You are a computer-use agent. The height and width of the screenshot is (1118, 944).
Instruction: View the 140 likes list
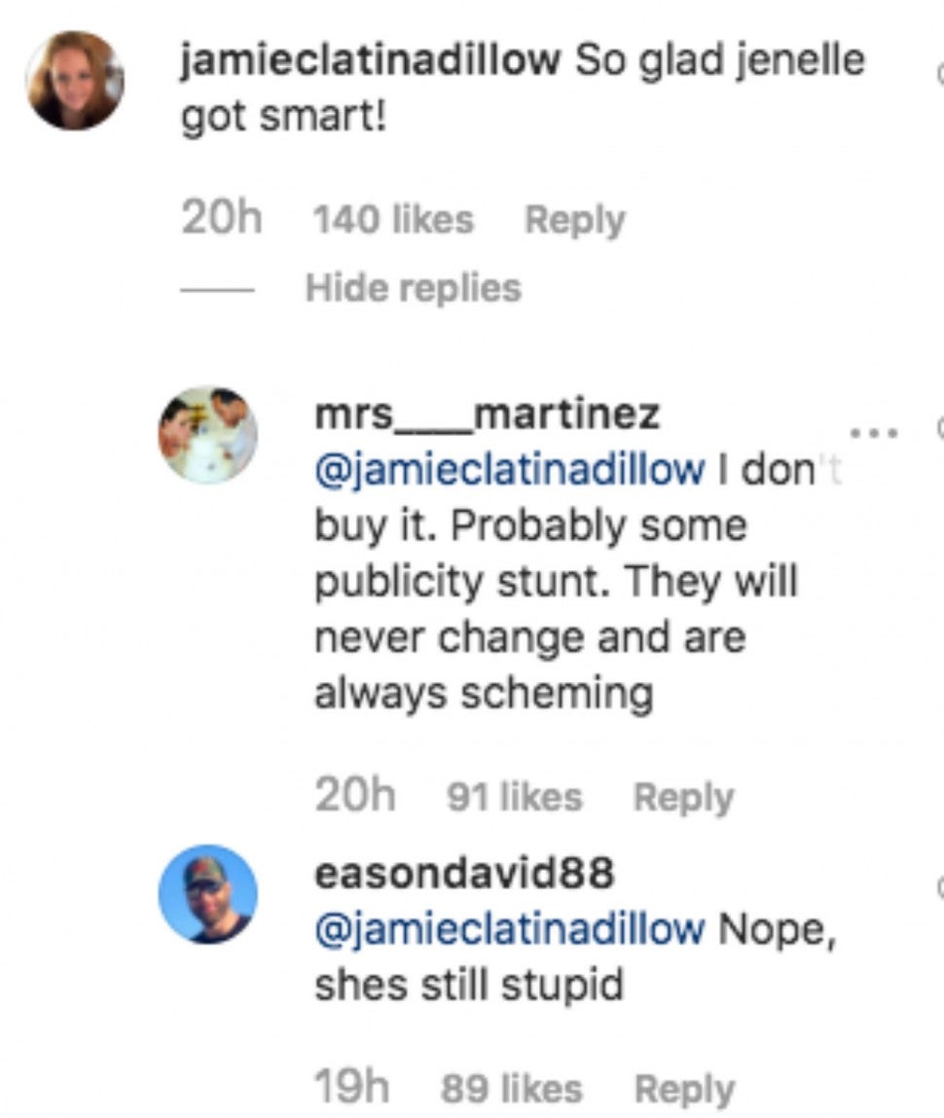tap(392, 220)
